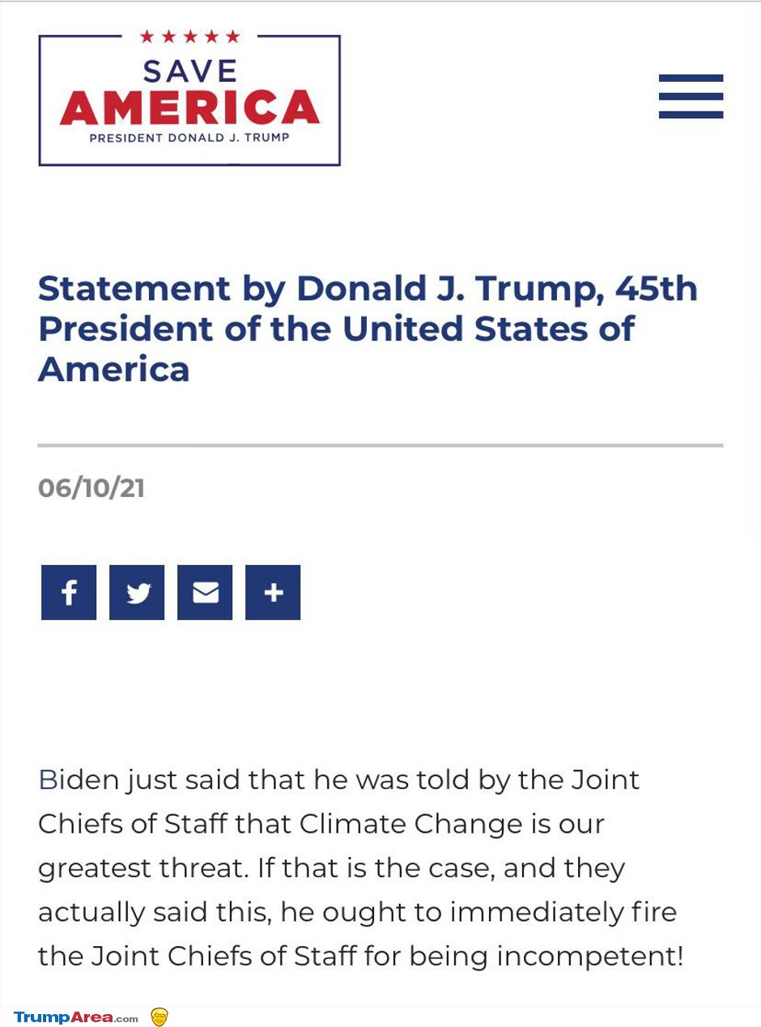Open the hamburger navigation menu

tap(691, 96)
